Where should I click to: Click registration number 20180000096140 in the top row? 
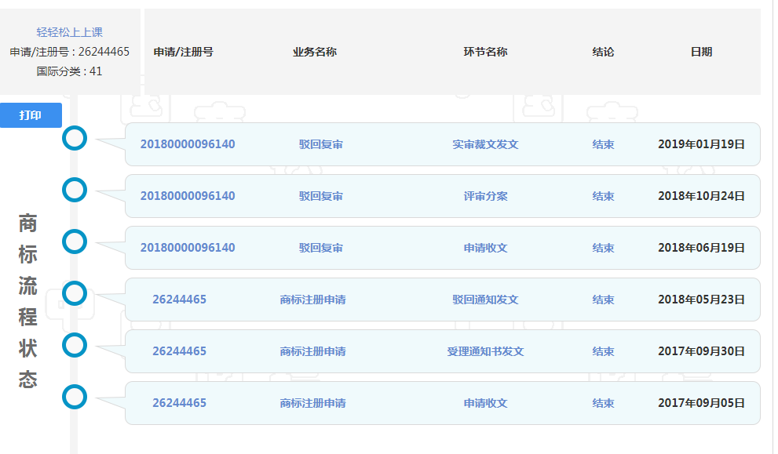point(188,144)
